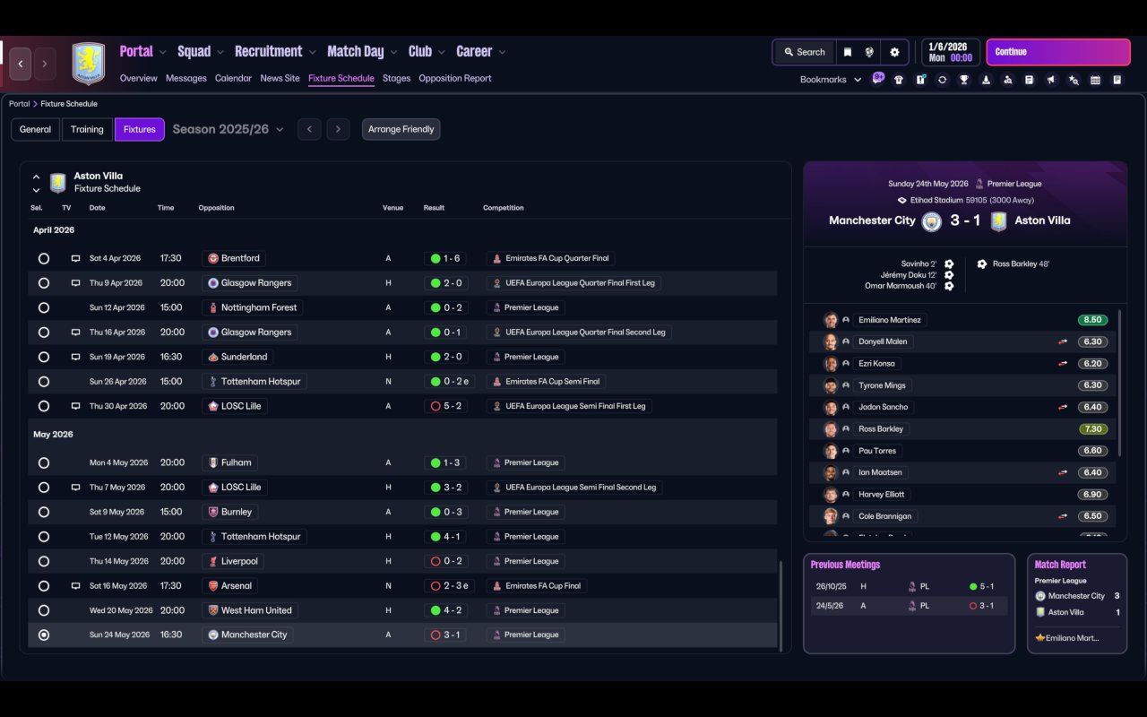Click the people search bookmark icon
Screen dimensions: 1147x717
pos(1007,80)
